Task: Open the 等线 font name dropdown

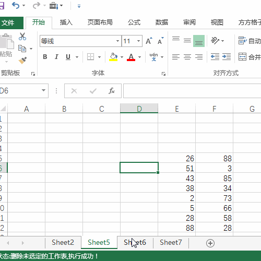Action: [117, 41]
